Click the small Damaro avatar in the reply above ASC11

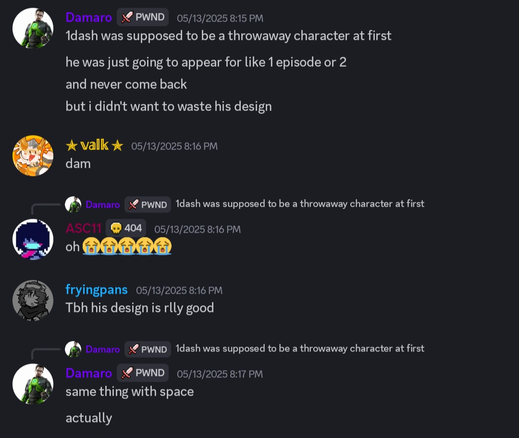click(x=73, y=204)
